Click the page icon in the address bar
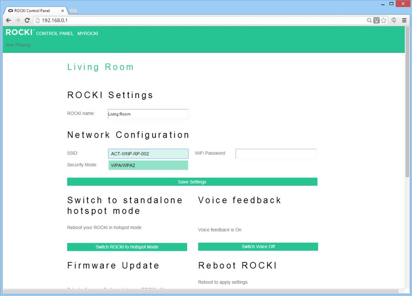Image resolution: width=412 pixels, height=296 pixels. click(38, 20)
